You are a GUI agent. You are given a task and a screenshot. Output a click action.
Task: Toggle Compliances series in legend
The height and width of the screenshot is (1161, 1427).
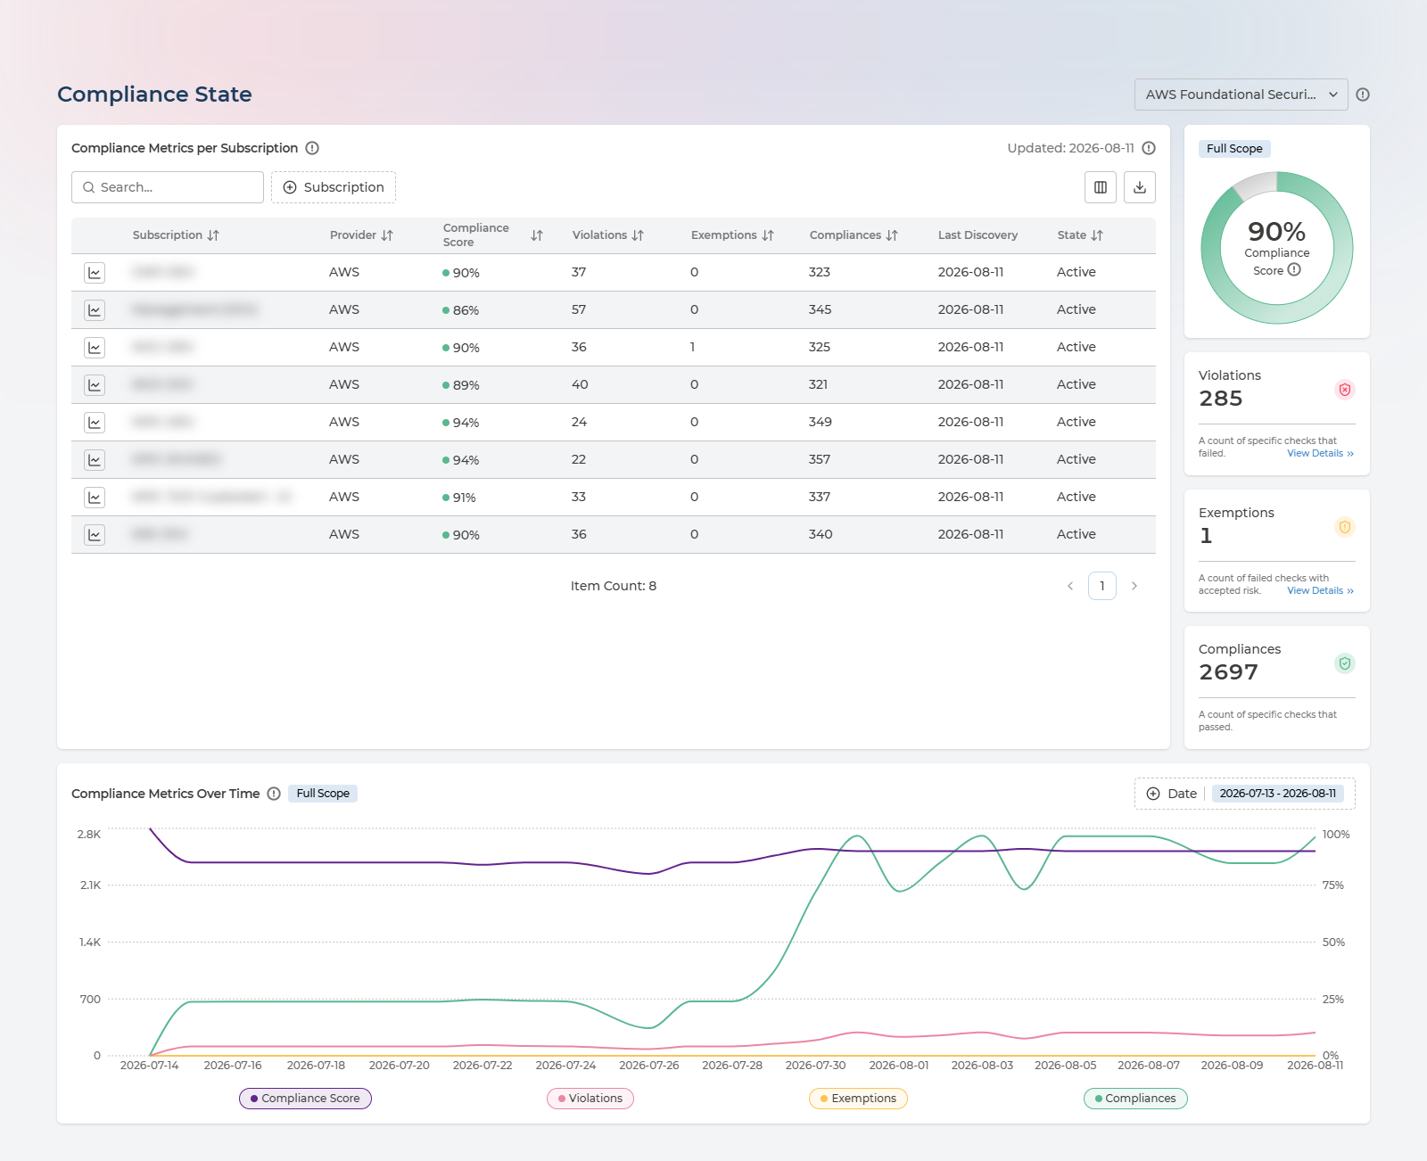(1135, 1099)
